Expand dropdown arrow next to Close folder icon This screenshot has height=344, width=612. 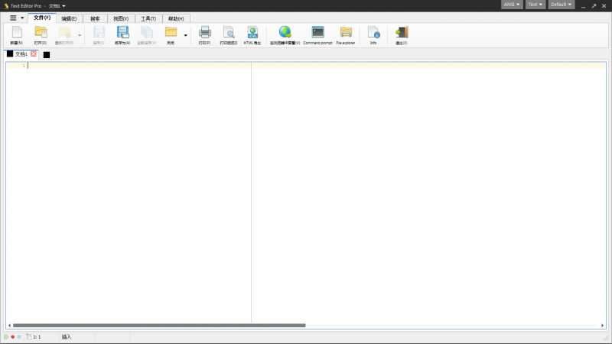(x=185, y=35)
